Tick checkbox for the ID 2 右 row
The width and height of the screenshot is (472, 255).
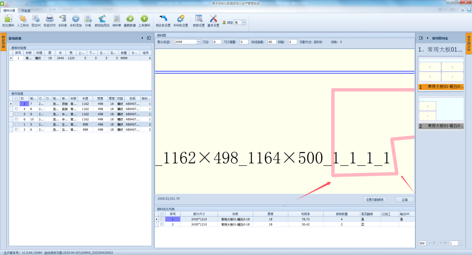17,129
